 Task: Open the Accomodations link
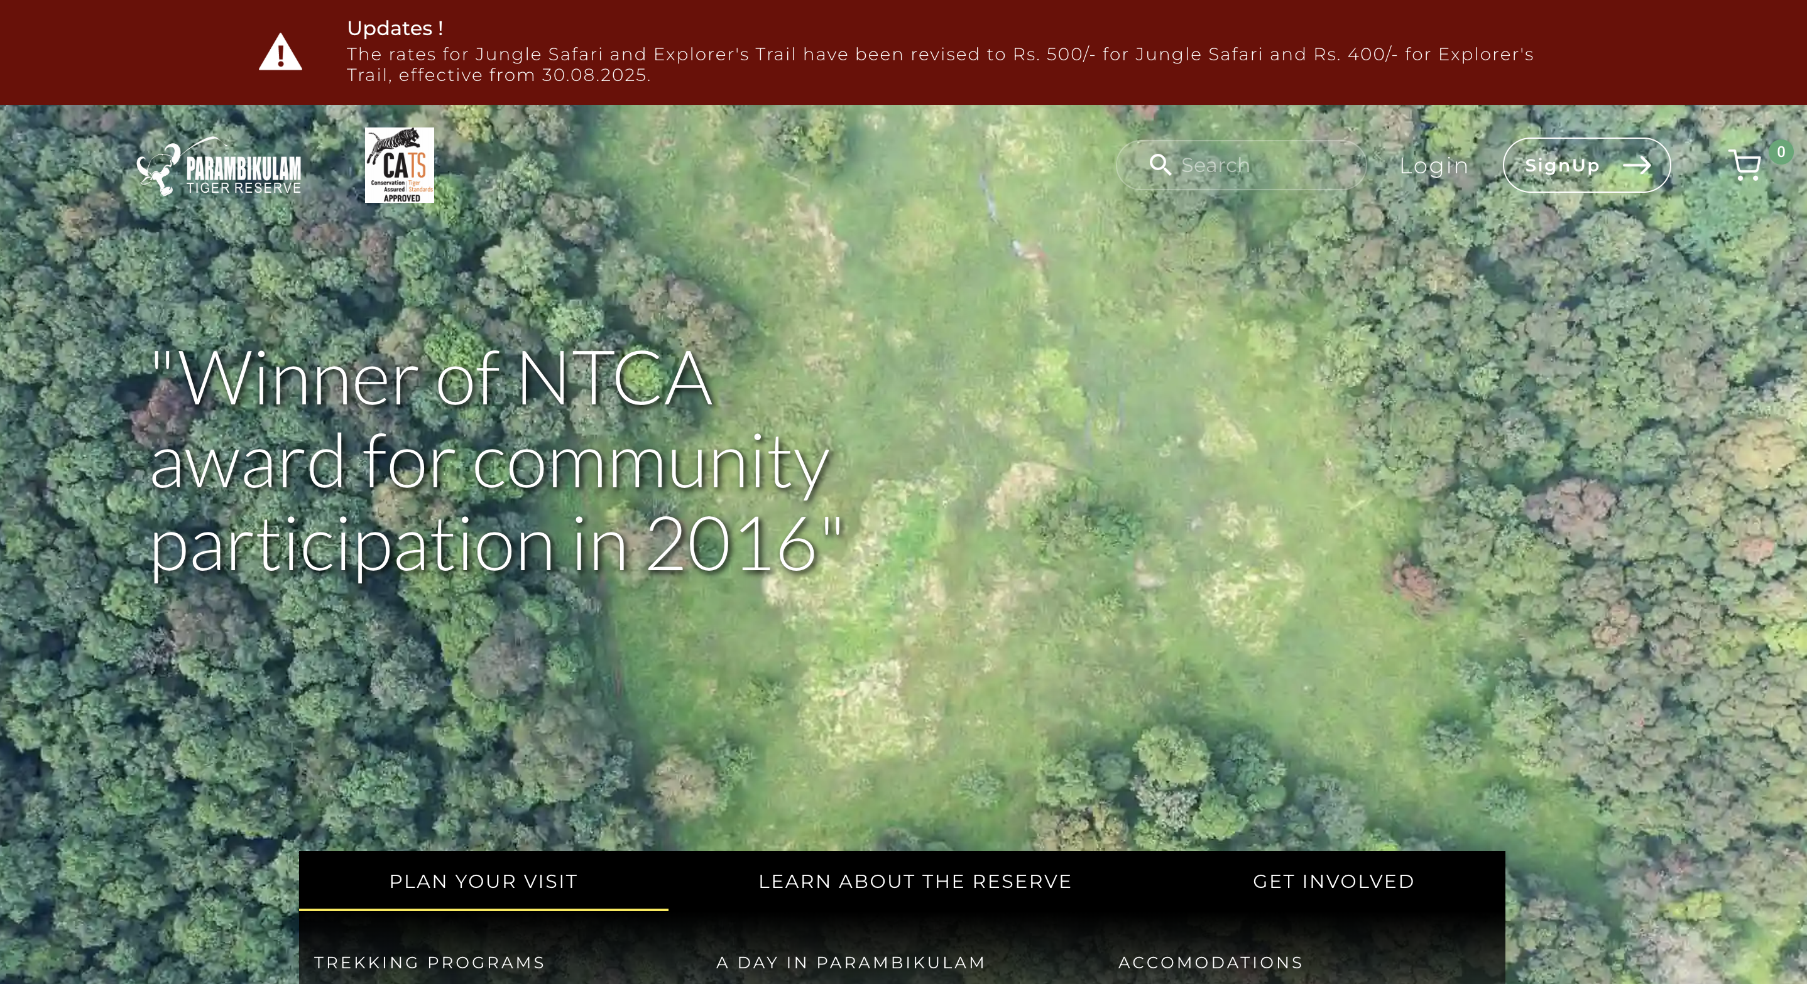pos(1210,962)
